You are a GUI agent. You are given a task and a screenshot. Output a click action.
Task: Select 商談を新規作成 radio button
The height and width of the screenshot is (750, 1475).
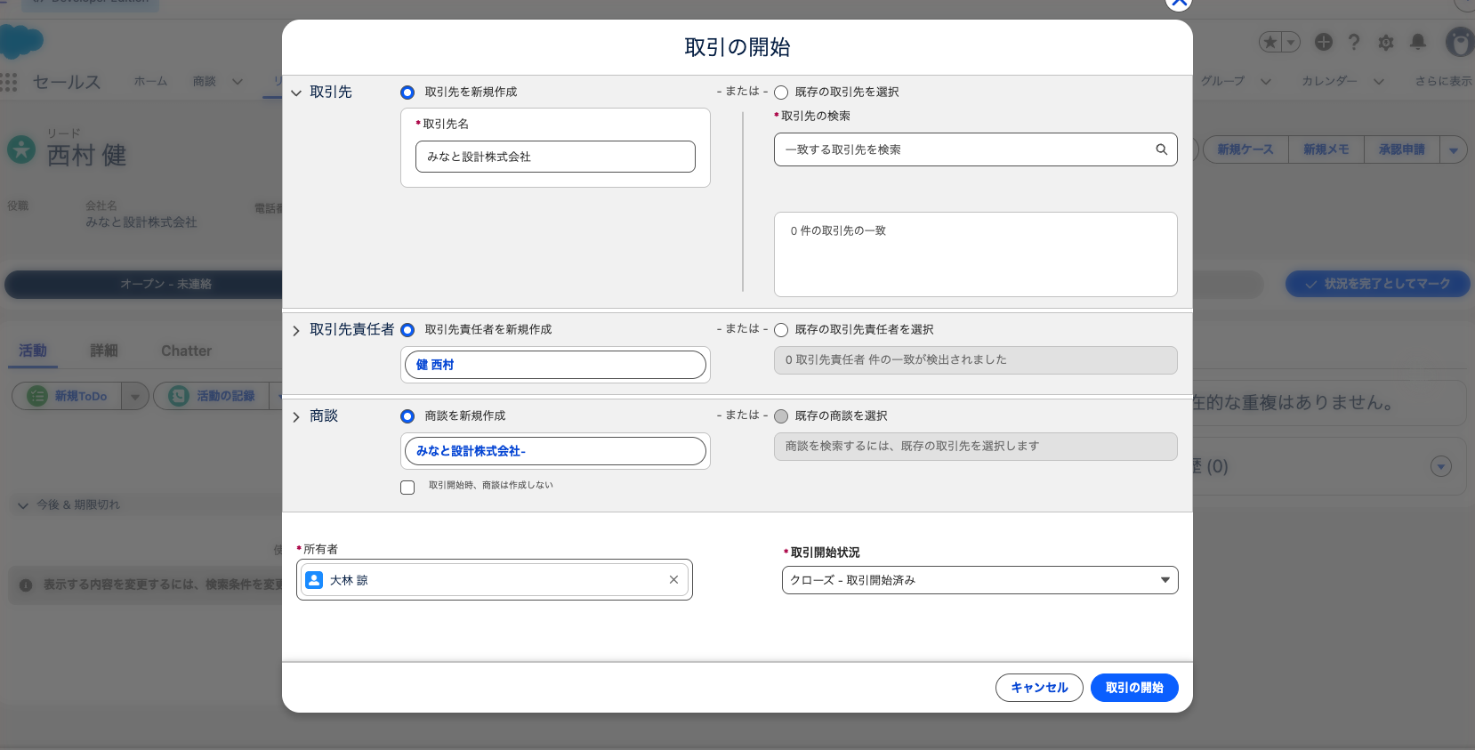407,416
